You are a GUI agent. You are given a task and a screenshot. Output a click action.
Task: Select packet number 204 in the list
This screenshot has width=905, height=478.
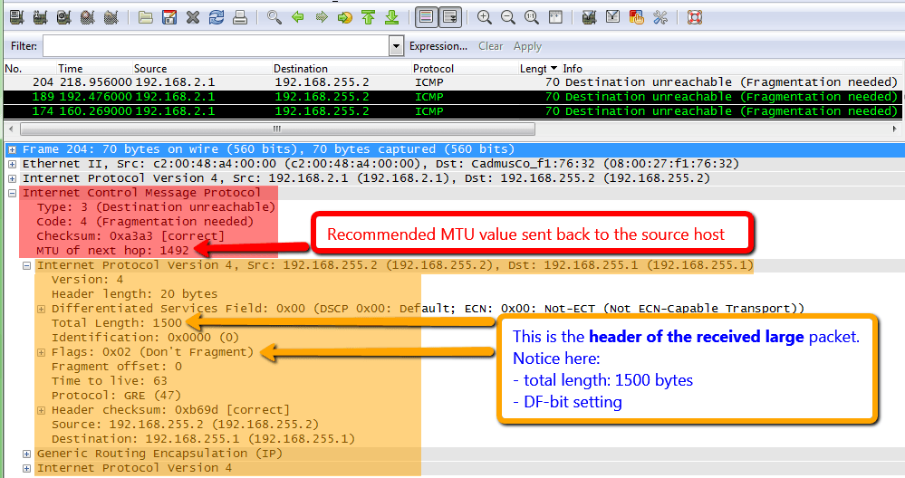(454, 82)
